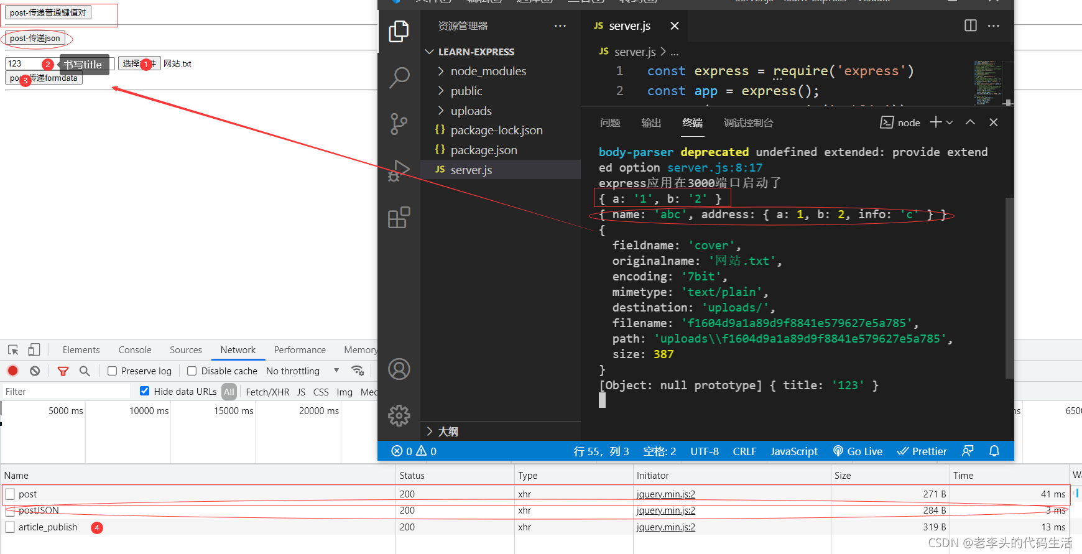Close the server.js editor tab

675,25
